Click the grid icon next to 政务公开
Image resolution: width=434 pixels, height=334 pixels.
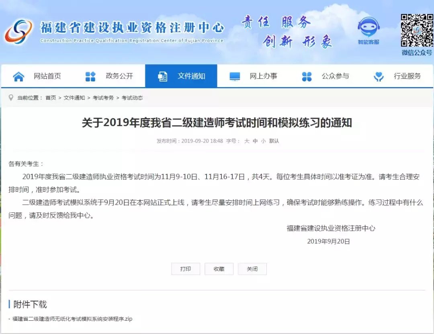pyautogui.click(x=90, y=76)
